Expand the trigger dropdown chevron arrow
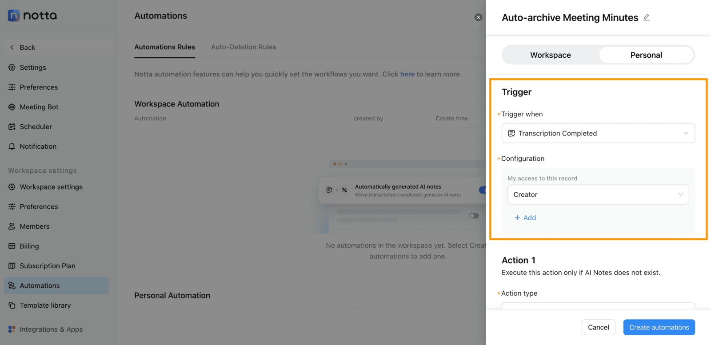Viewport: 711px width, 345px height. 686,133
